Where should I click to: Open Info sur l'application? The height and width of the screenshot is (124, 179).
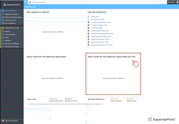tap(10, 23)
